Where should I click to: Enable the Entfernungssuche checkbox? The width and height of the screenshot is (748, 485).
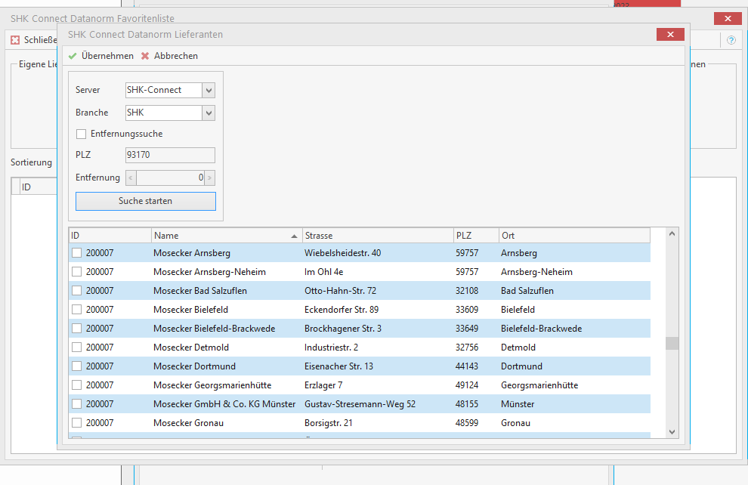click(x=82, y=134)
